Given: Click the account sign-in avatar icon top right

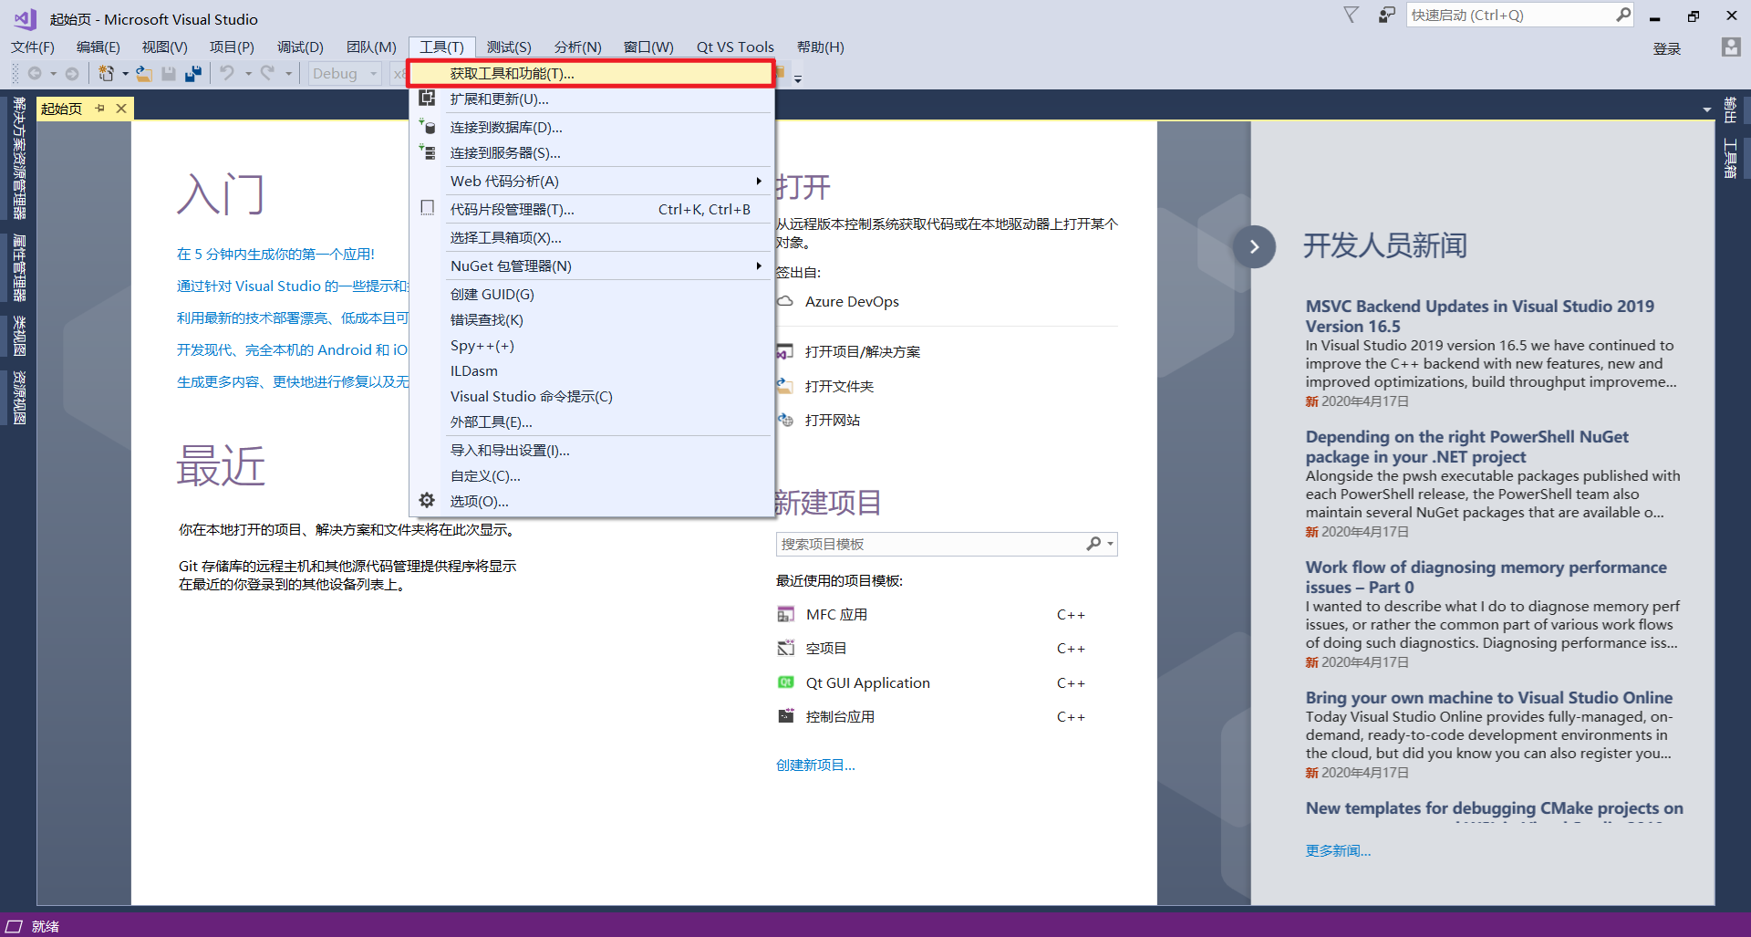Looking at the screenshot, I should [x=1732, y=48].
